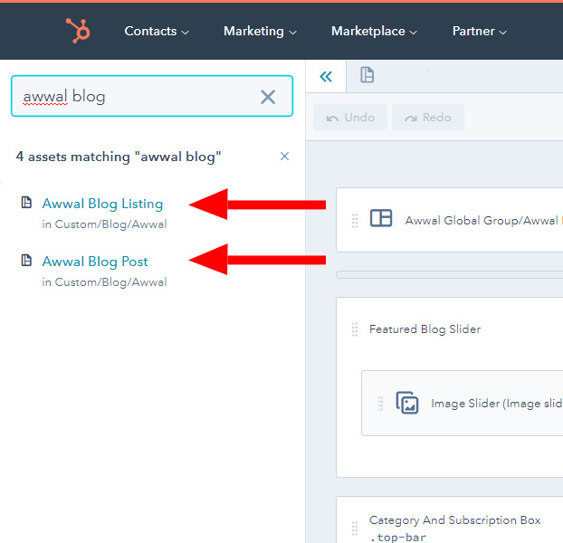The image size is (563, 543).
Task: Open the Contacts menu
Action: point(157,32)
